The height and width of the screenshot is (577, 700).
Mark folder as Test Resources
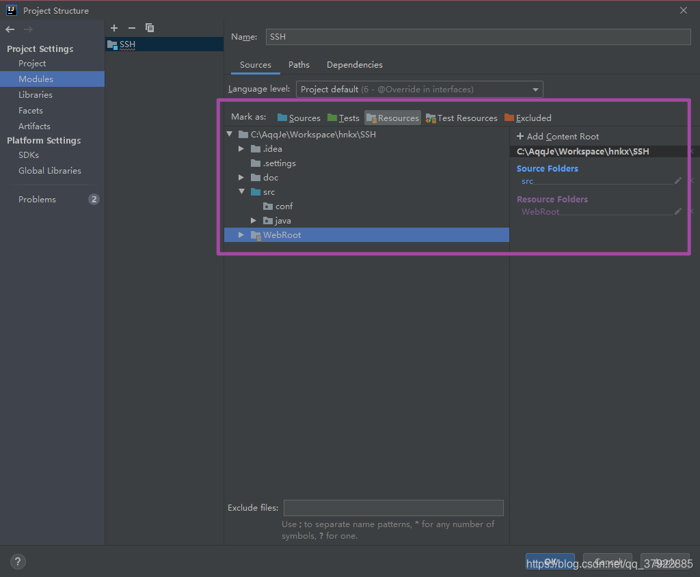461,118
